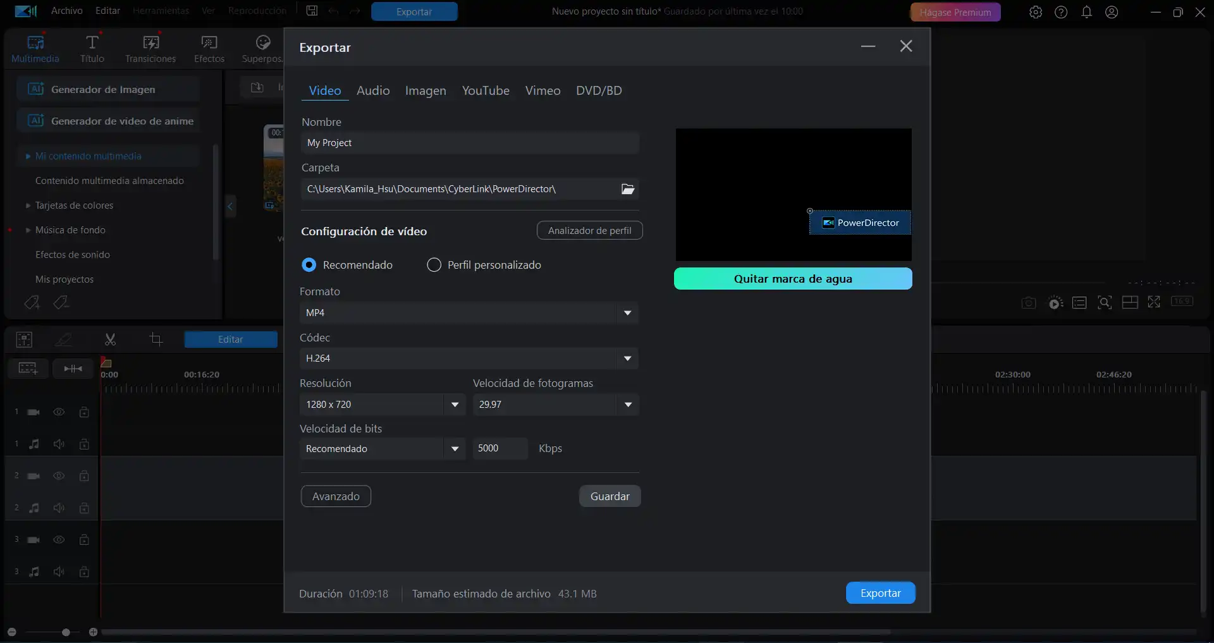Expand Mi contenido multimedia tree item
This screenshot has height=643, width=1214.
pos(28,156)
